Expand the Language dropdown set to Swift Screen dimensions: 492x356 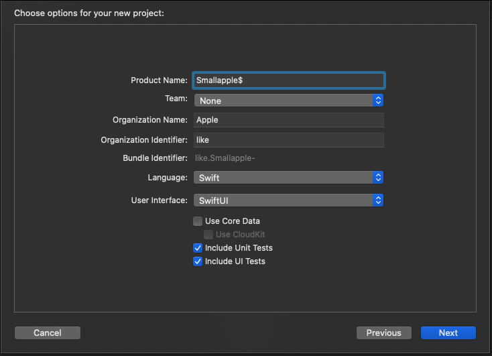point(283,178)
